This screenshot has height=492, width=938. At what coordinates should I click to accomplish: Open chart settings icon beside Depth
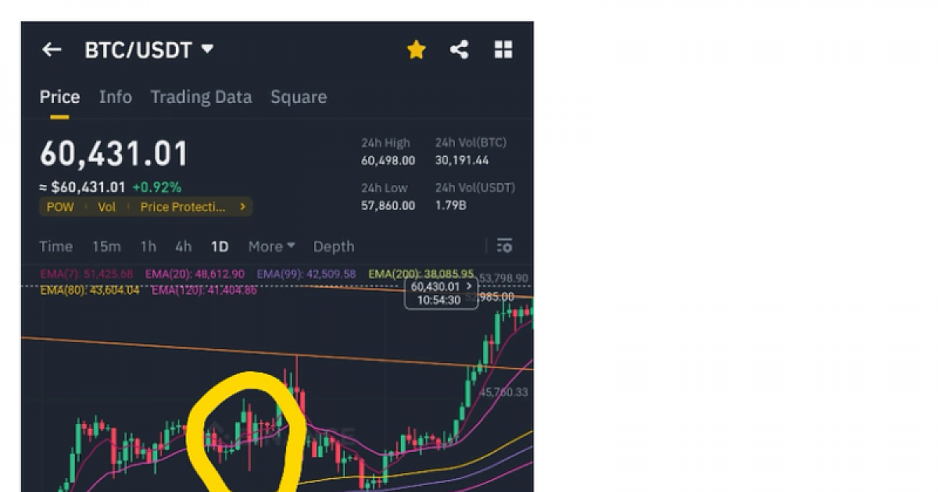click(504, 246)
